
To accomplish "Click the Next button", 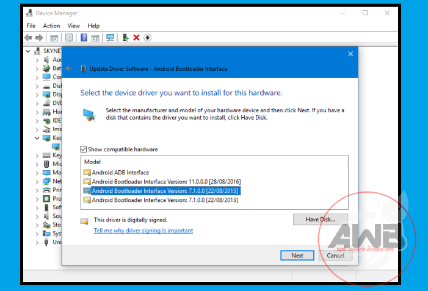I will 297,255.
